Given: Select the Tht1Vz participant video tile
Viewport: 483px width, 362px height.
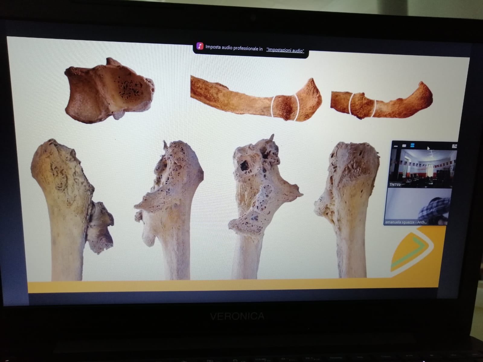Looking at the screenshot, I should tap(422, 168).
